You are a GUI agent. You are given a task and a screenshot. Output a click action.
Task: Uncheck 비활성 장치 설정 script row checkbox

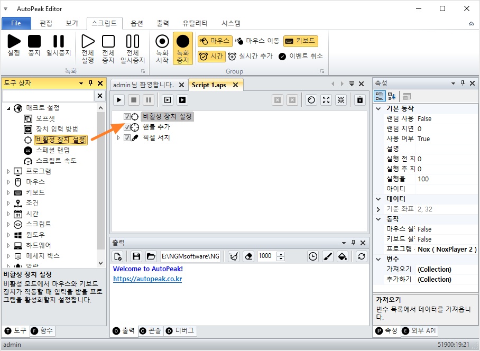coord(127,117)
